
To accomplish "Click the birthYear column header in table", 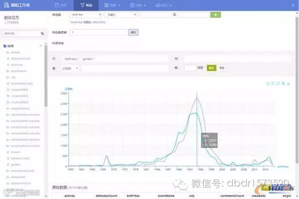I will [x=133, y=196].
